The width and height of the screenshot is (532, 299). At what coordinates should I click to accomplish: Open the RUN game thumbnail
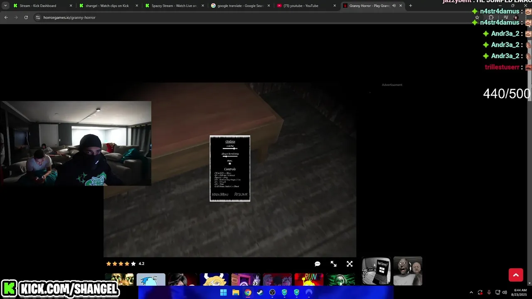(x=309, y=279)
